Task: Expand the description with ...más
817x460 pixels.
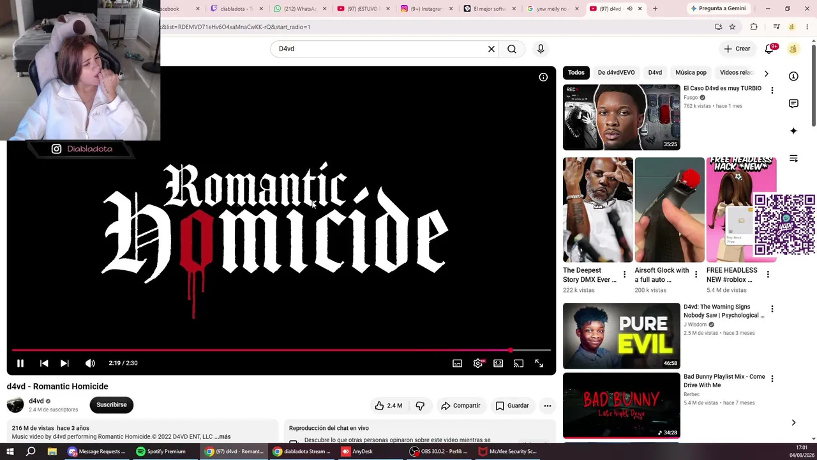Action: [x=223, y=437]
